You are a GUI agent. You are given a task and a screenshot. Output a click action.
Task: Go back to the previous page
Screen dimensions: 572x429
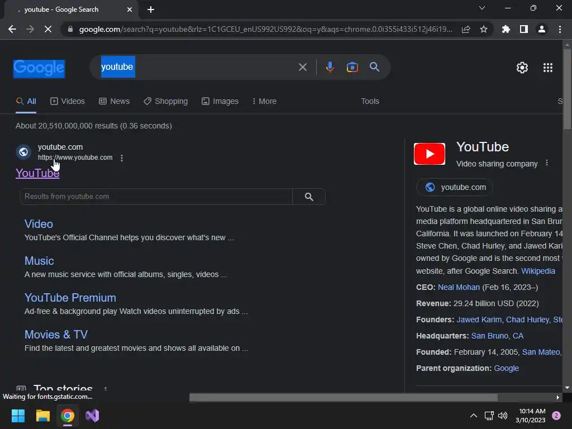(x=12, y=29)
